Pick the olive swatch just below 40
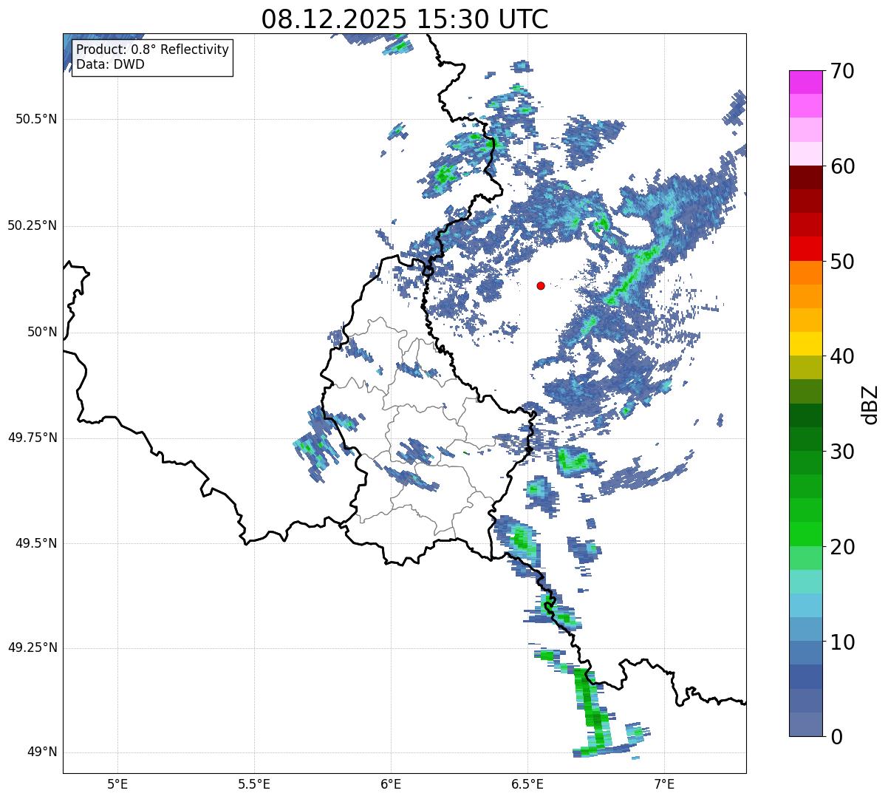The height and width of the screenshot is (799, 888). [x=805, y=367]
